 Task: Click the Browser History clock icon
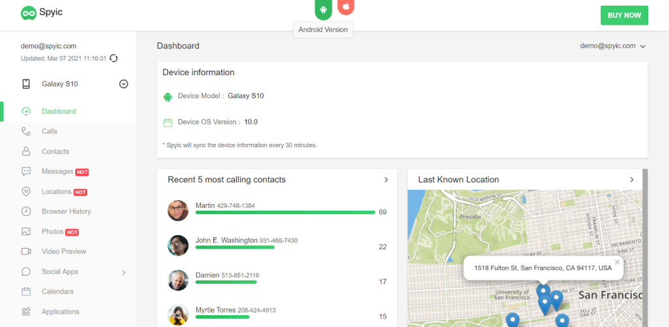(x=26, y=211)
